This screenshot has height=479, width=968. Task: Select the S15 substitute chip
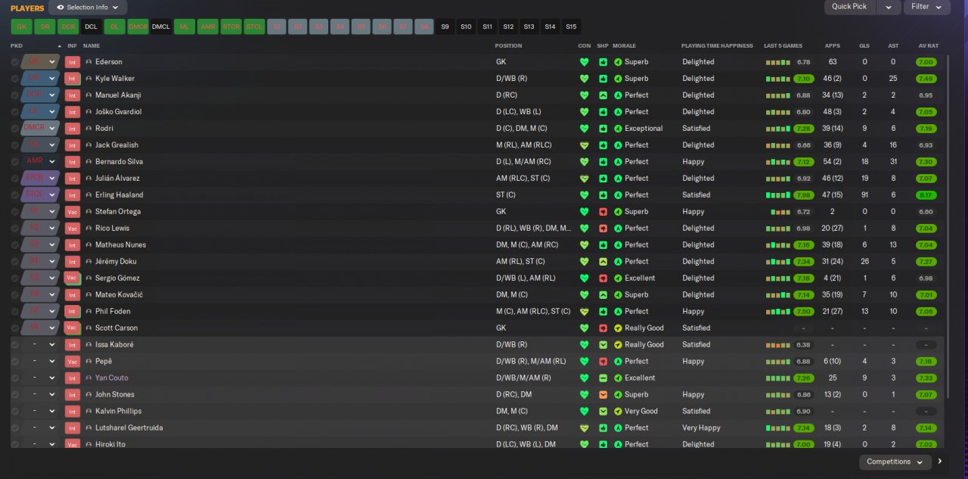click(571, 26)
